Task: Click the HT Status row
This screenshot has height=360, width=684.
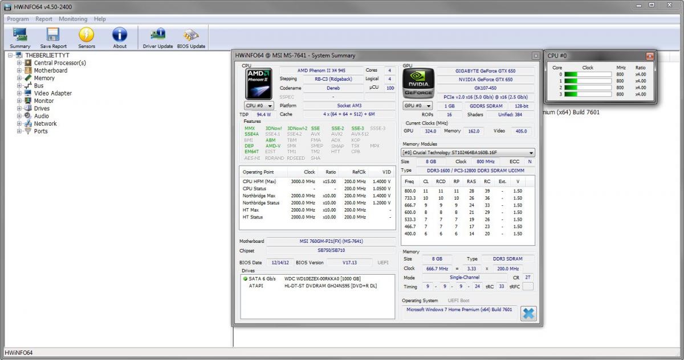Action: 317,217
